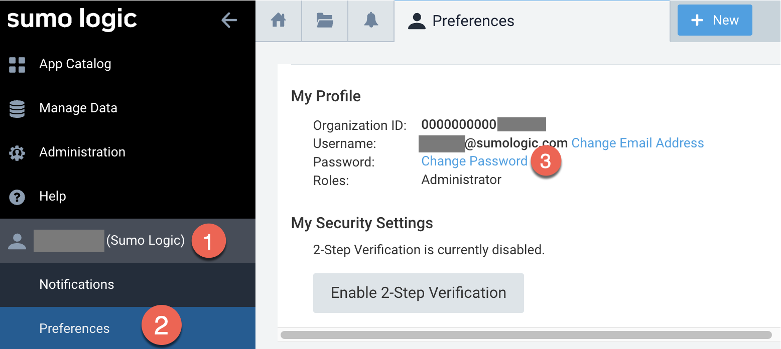Screen dimensions: 781x349
Task: Select Preferences in the sidebar
Action: (x=74, y=328)
